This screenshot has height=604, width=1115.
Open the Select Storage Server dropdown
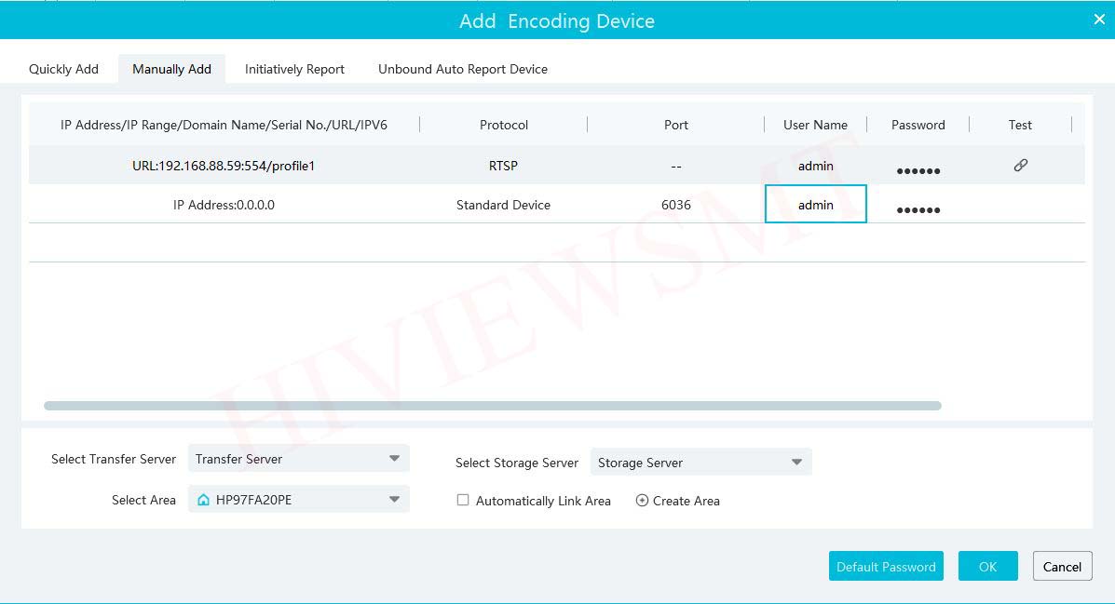tap(796, 463)
